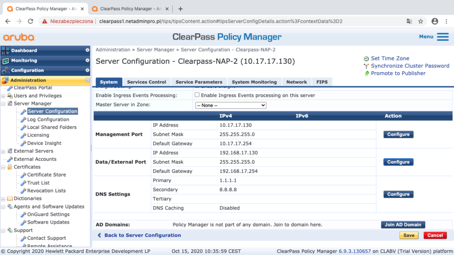The width and height of the screenshot is (454, 255).
Task: Click the External Servers icon
Action: point(10,151)
